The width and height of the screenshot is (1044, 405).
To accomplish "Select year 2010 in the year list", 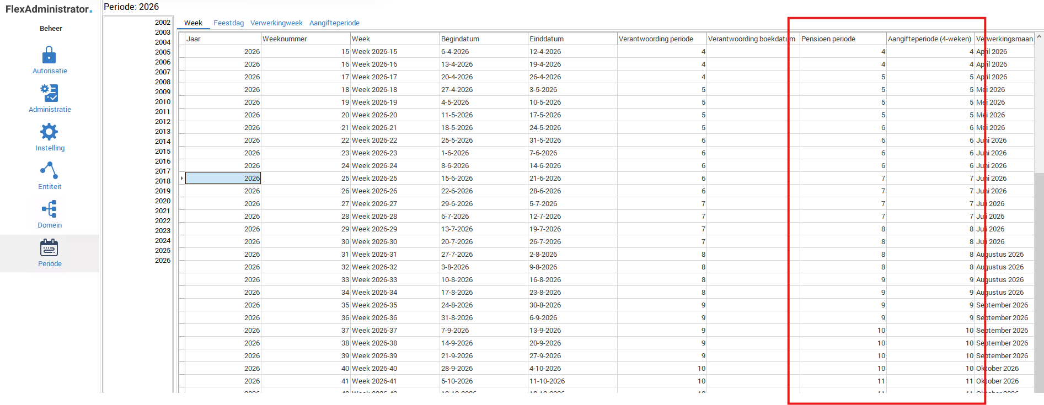I will pos(163,102).
